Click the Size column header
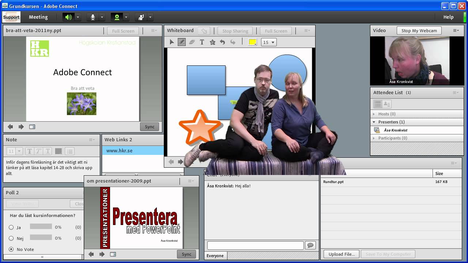The width and height of the screenshot is (468, 263). point(447,174)
